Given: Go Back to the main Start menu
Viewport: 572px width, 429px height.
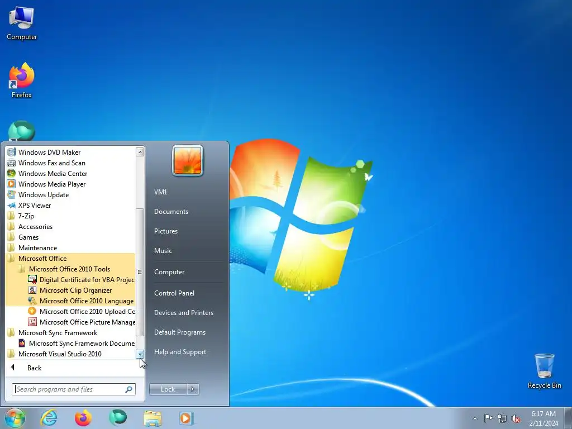Looking at the screenshot, I should click(x=74, y=368).
